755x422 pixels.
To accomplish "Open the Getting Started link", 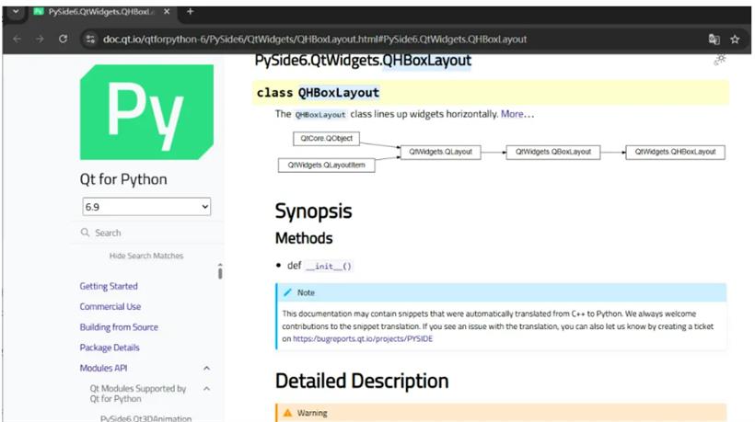I will (x=109, y=286).
